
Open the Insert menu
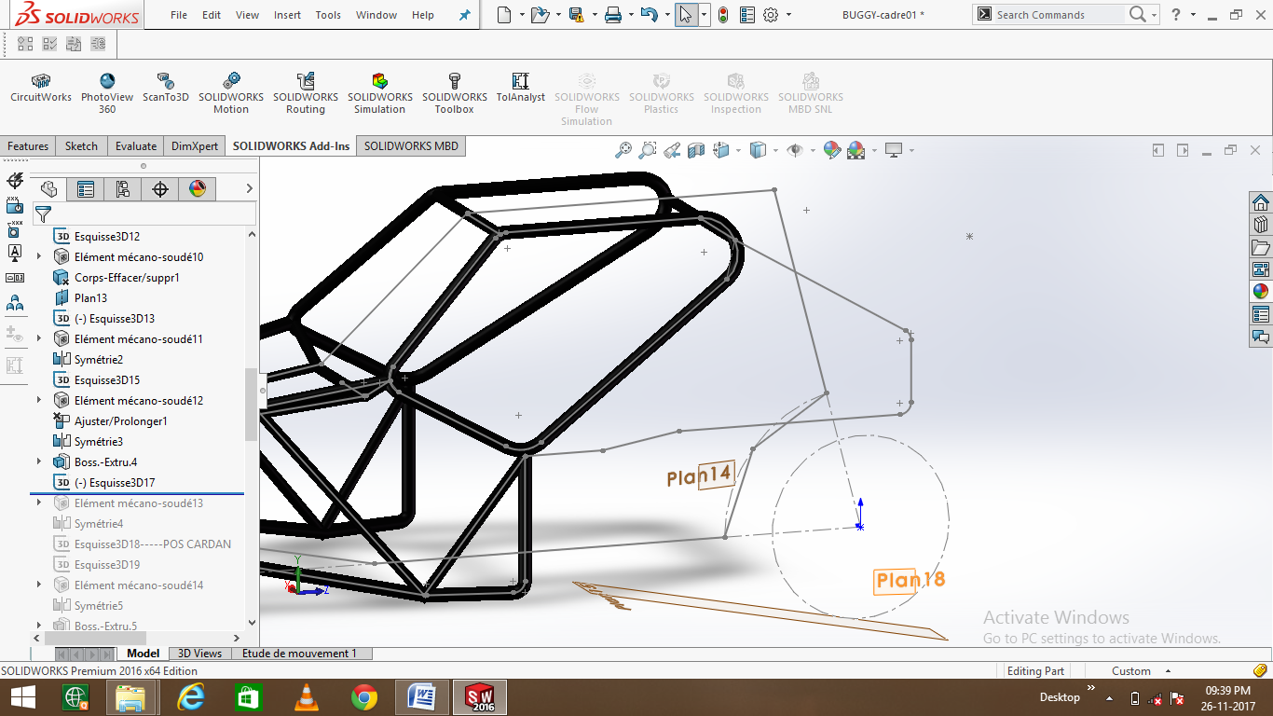tap(287, 14)
